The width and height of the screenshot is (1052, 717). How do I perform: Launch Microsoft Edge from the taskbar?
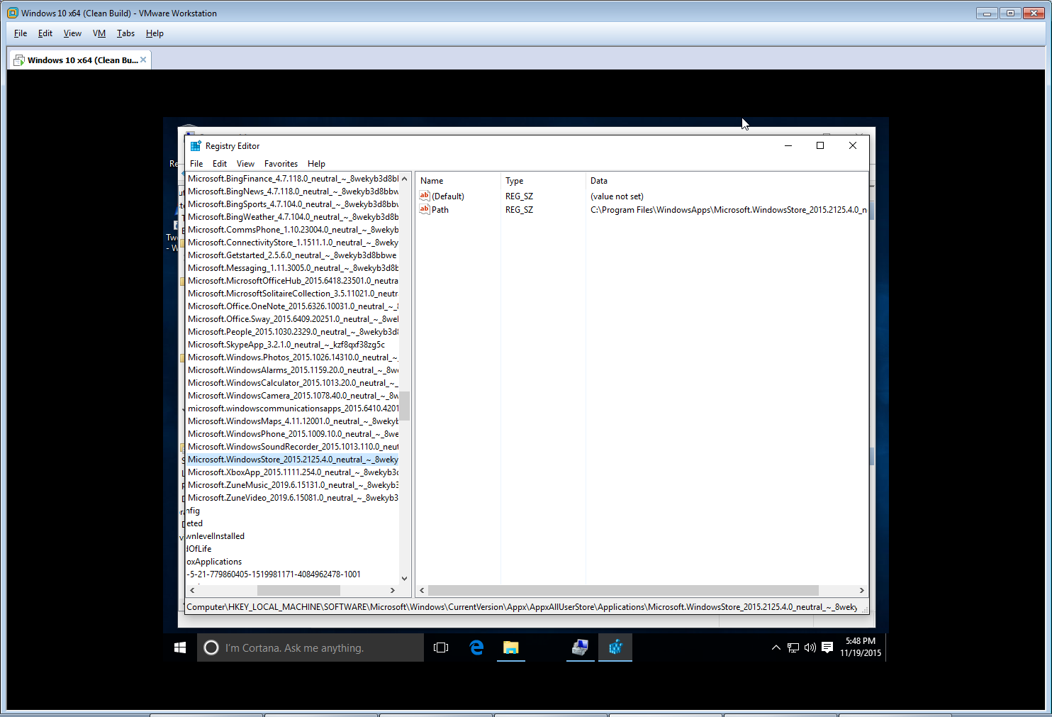point(476,647)
